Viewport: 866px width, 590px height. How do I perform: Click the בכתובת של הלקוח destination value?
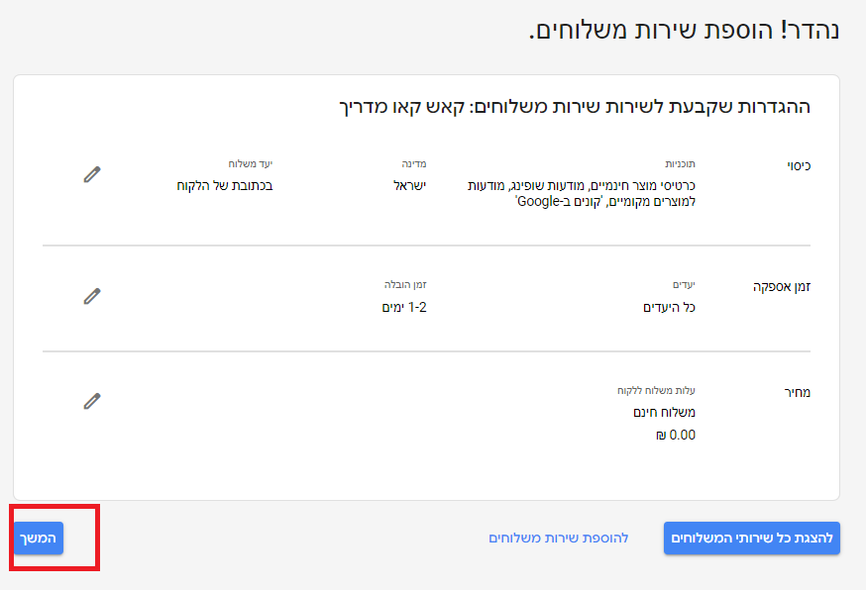click(x=225, y=185)
